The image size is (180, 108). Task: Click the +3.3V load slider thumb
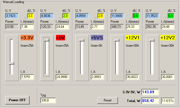[12, 63]
